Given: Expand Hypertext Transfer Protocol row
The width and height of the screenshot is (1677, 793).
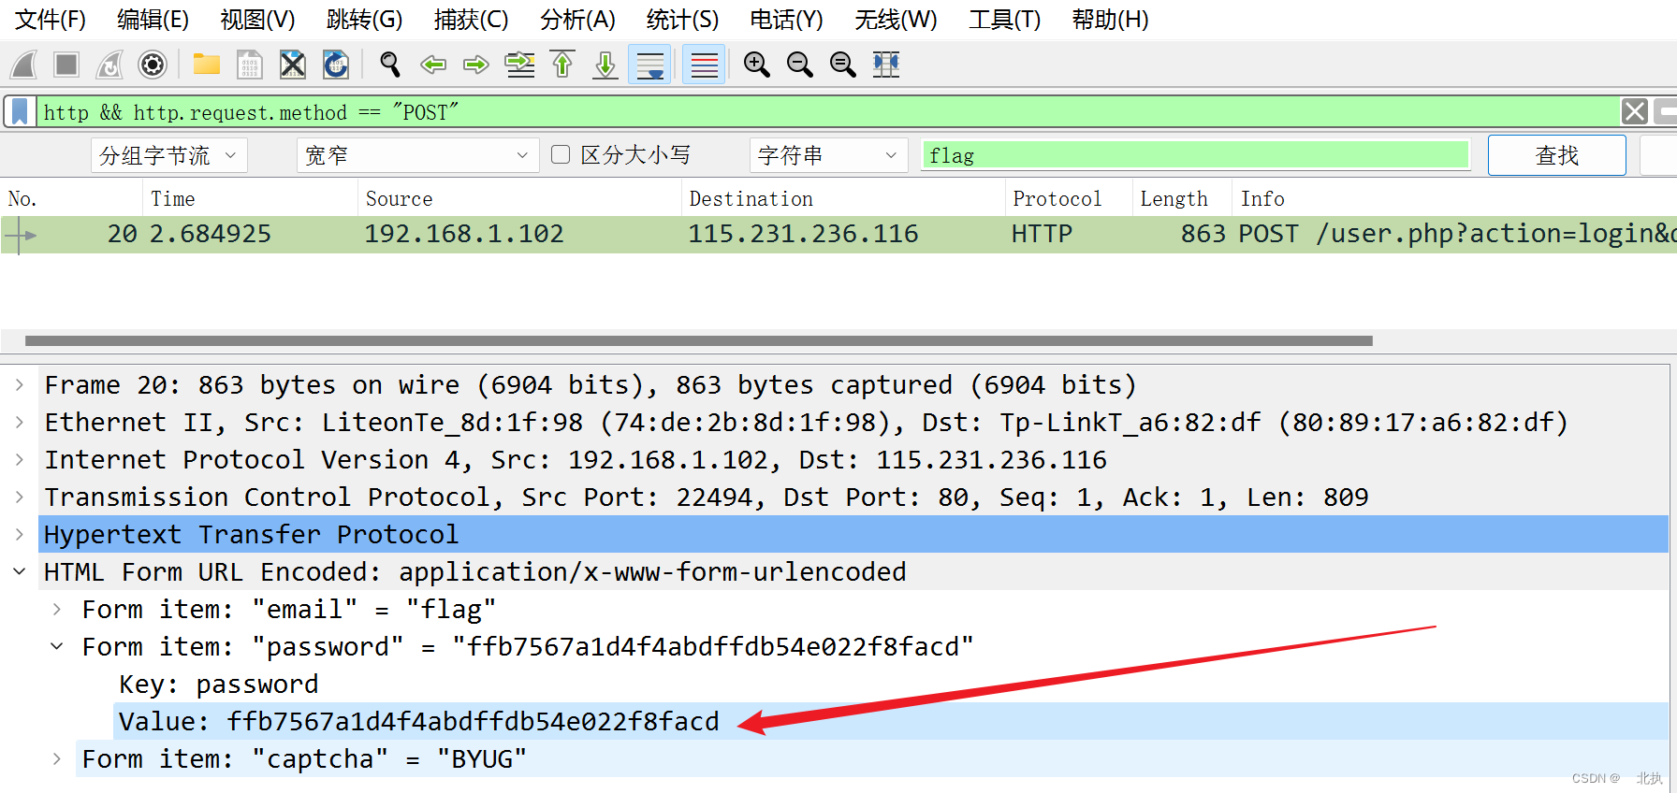Looking at the screenshot, I should point(20,534).
